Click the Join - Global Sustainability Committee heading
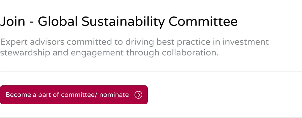Viewport: 302px width, 118px height. point(119,22)
